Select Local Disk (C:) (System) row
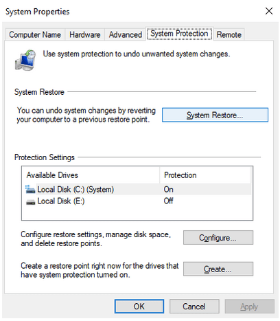This screenshot has height=321, width=280. pyautogui.click(x=137, y=189)
